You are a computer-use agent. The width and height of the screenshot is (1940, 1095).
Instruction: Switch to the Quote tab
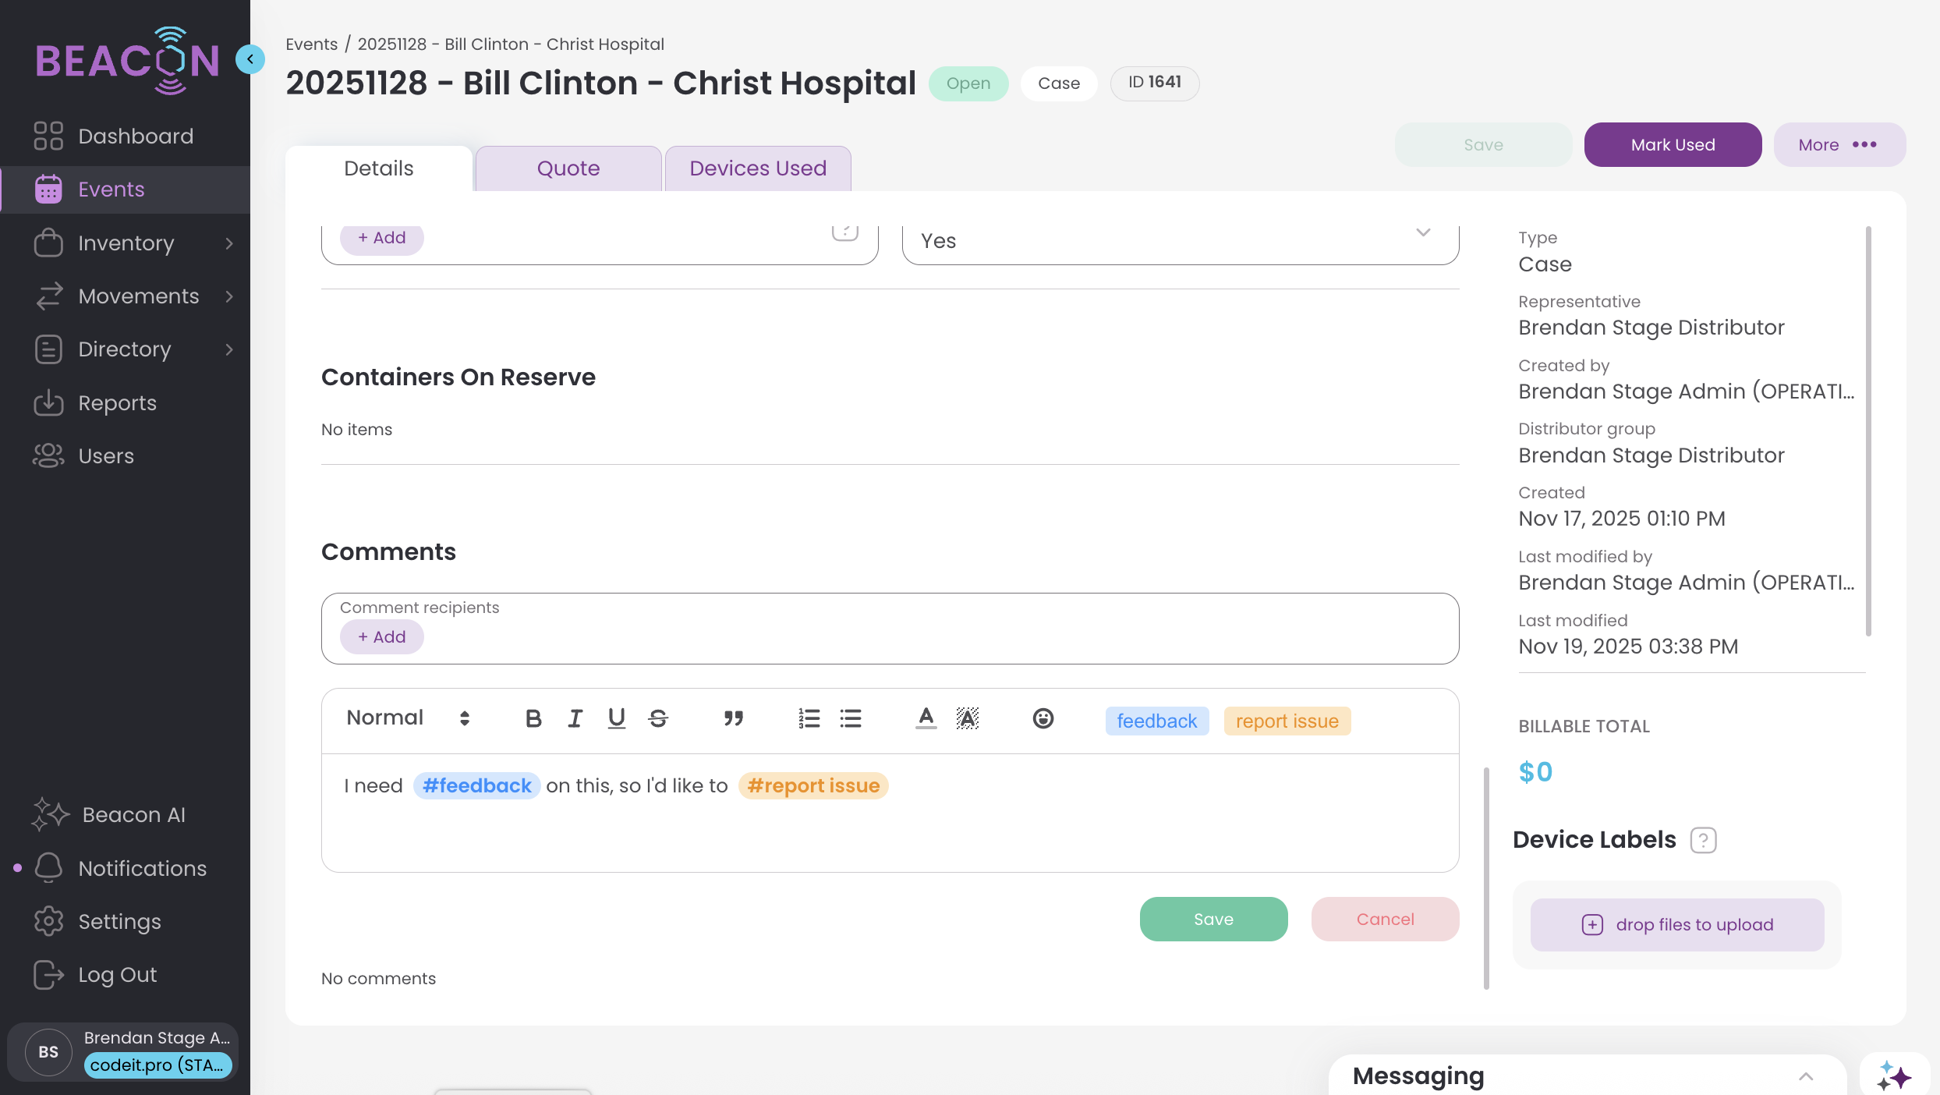(x=568, y=168)
